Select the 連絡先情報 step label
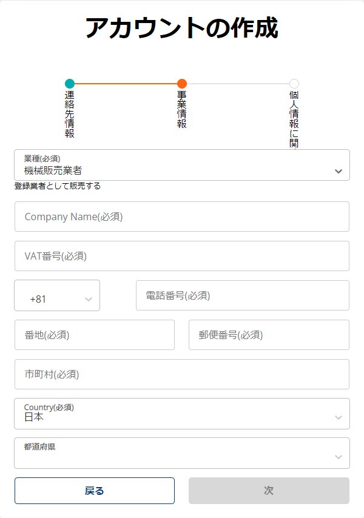The image size is (364, 518). pyautogui.click(x=70, y=114)
